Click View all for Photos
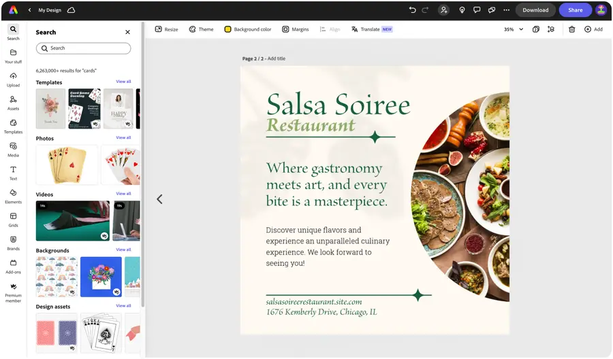The height and width of the screenshot is (359, 613). 123,138
